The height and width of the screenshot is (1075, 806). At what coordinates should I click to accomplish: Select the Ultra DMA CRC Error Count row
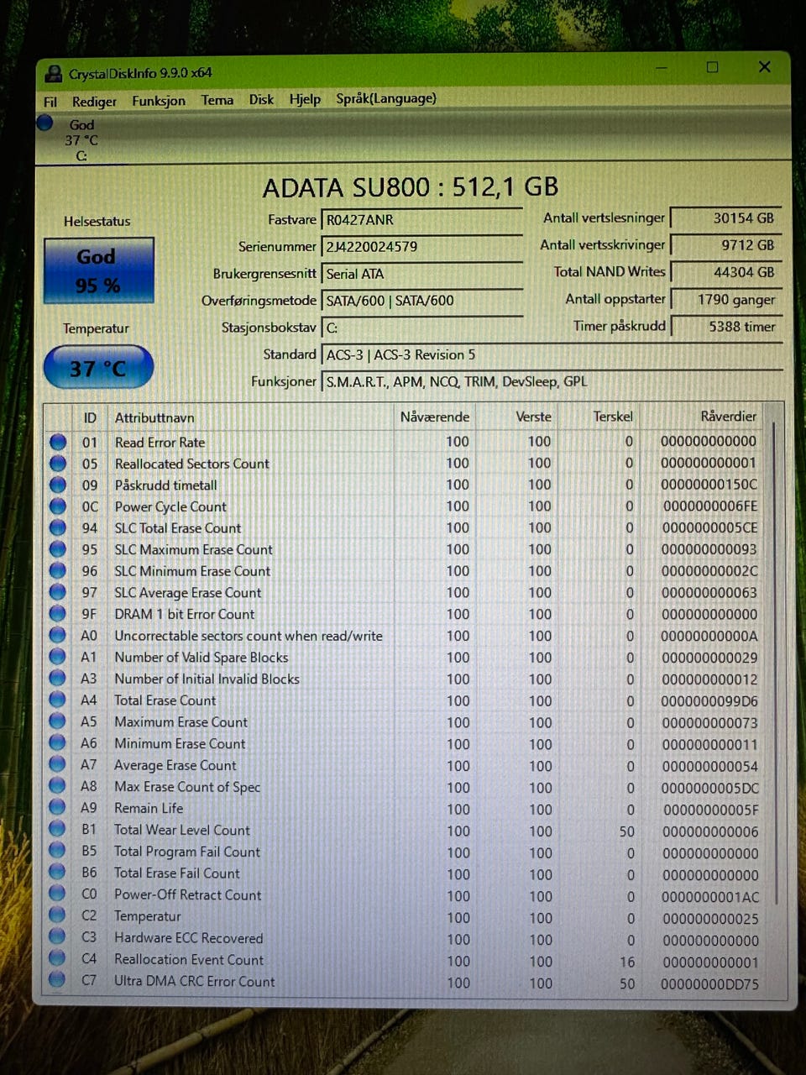tap(406, 982)
